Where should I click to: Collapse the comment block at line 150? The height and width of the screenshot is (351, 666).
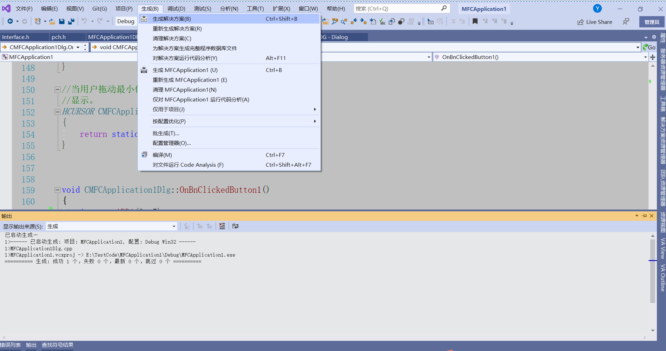coord(57,90)
